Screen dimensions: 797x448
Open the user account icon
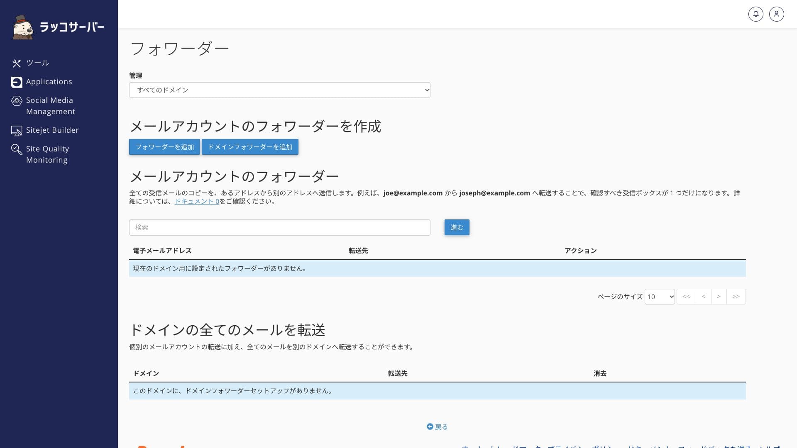pyautogui.click(x=776, y=14)
